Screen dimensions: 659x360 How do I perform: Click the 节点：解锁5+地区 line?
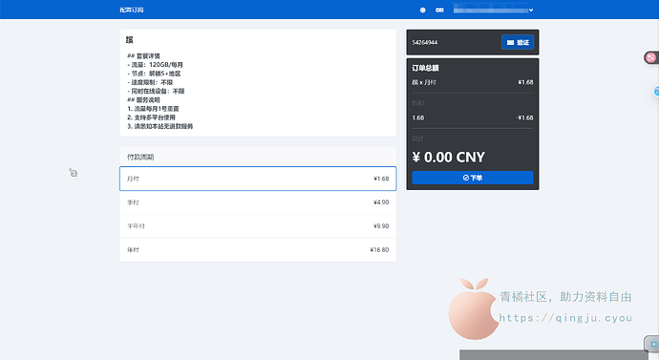(154, 74)
